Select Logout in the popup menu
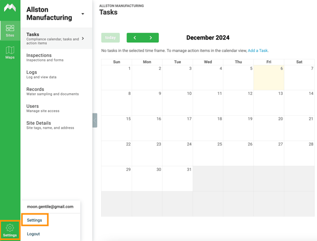The height and width of the screenshot is (241, 317). pos(33,234)
